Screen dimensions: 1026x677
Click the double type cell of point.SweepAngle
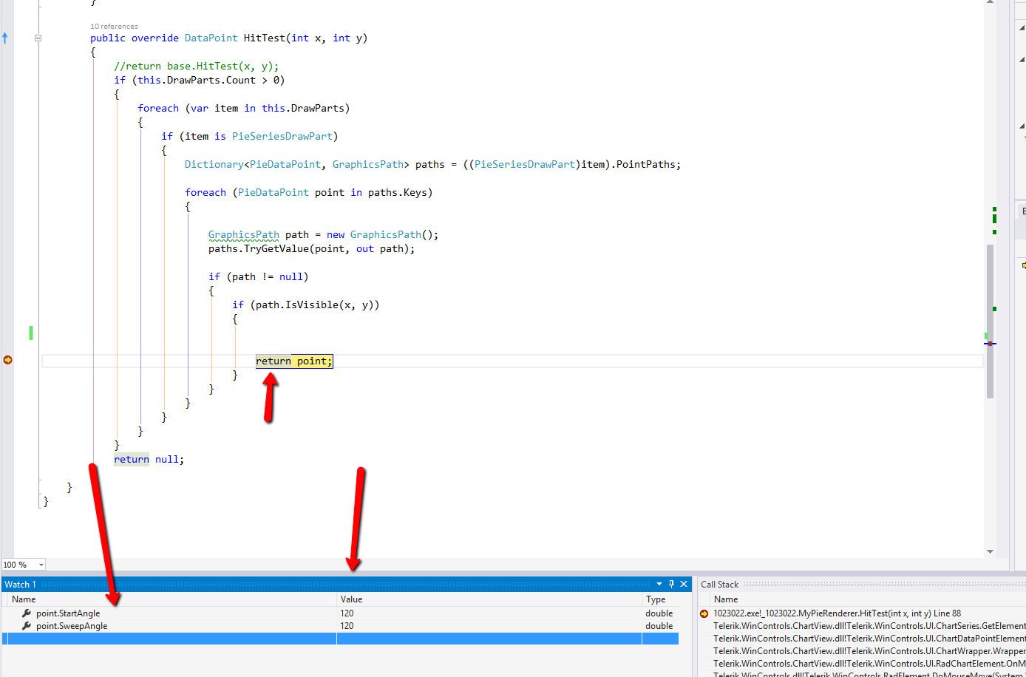(x=659, y=626)
